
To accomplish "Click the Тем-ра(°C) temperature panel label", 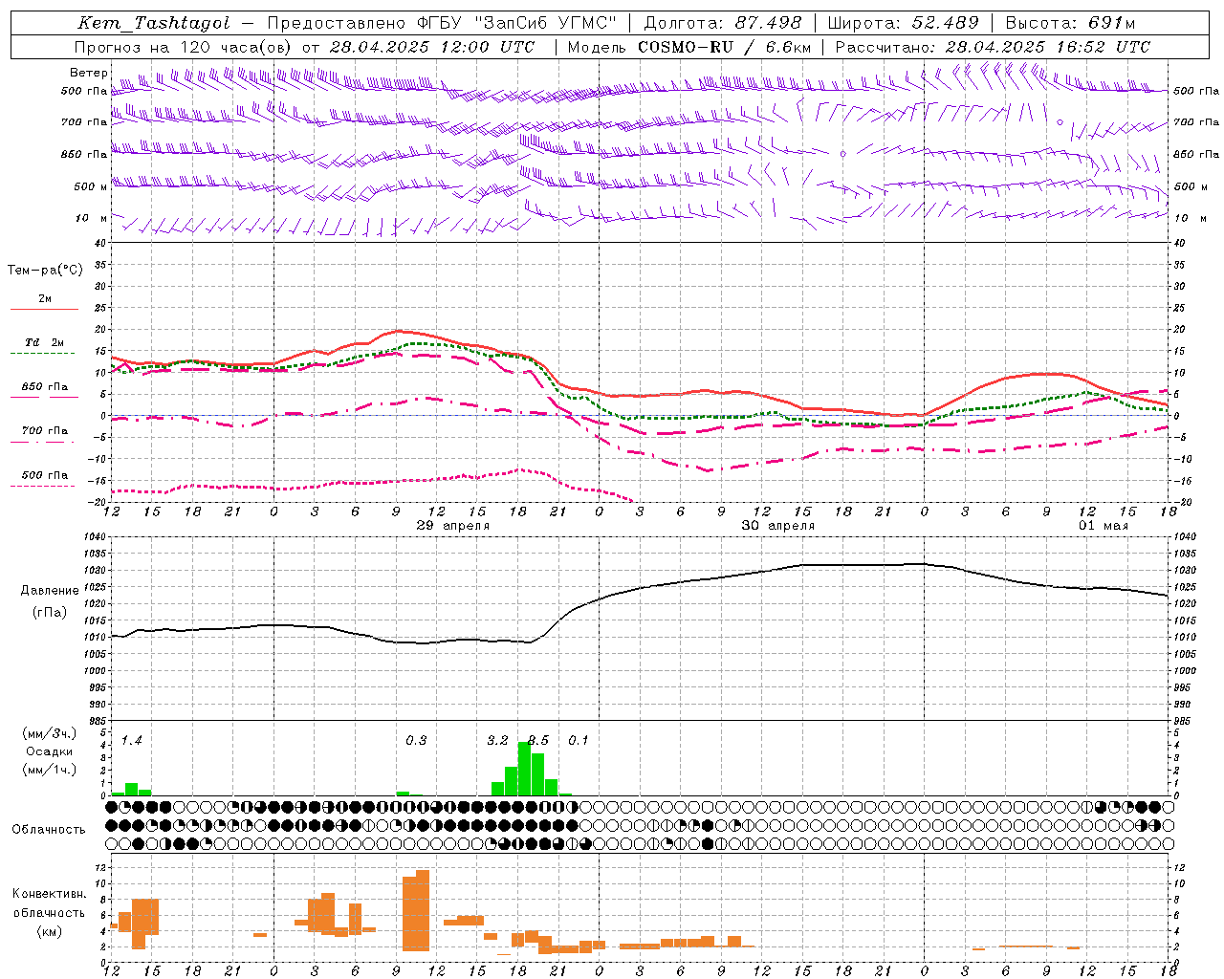I will (45, 271).
